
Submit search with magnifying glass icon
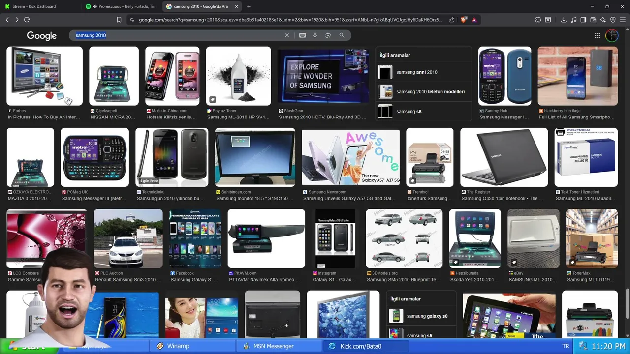coord(342,35)
